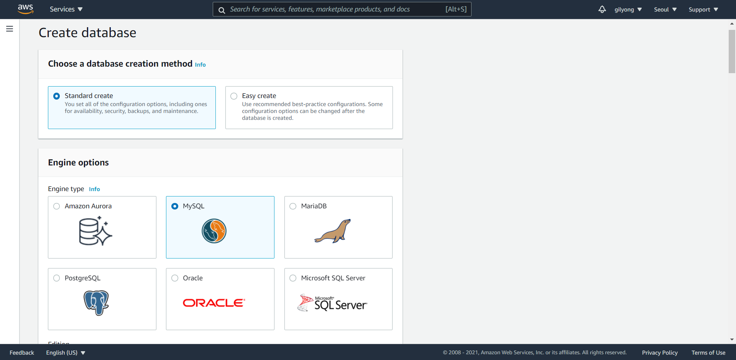Open the English (US) language selector
This screenshot has width=736, height=360.
click(66, 353)
